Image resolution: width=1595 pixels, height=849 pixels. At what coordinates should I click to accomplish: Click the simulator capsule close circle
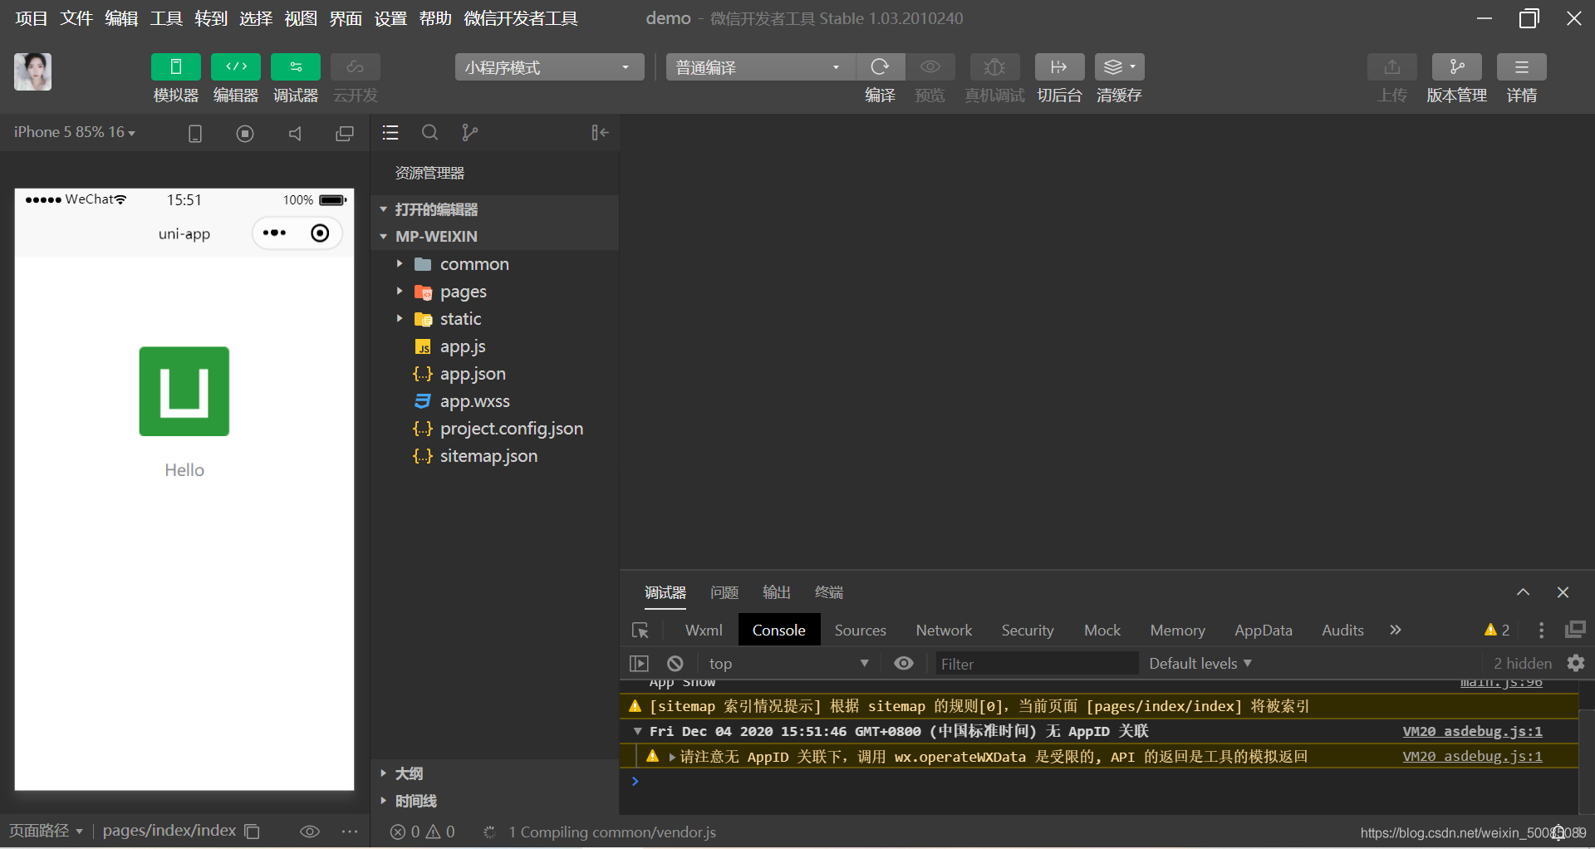[x=320, y=233]
